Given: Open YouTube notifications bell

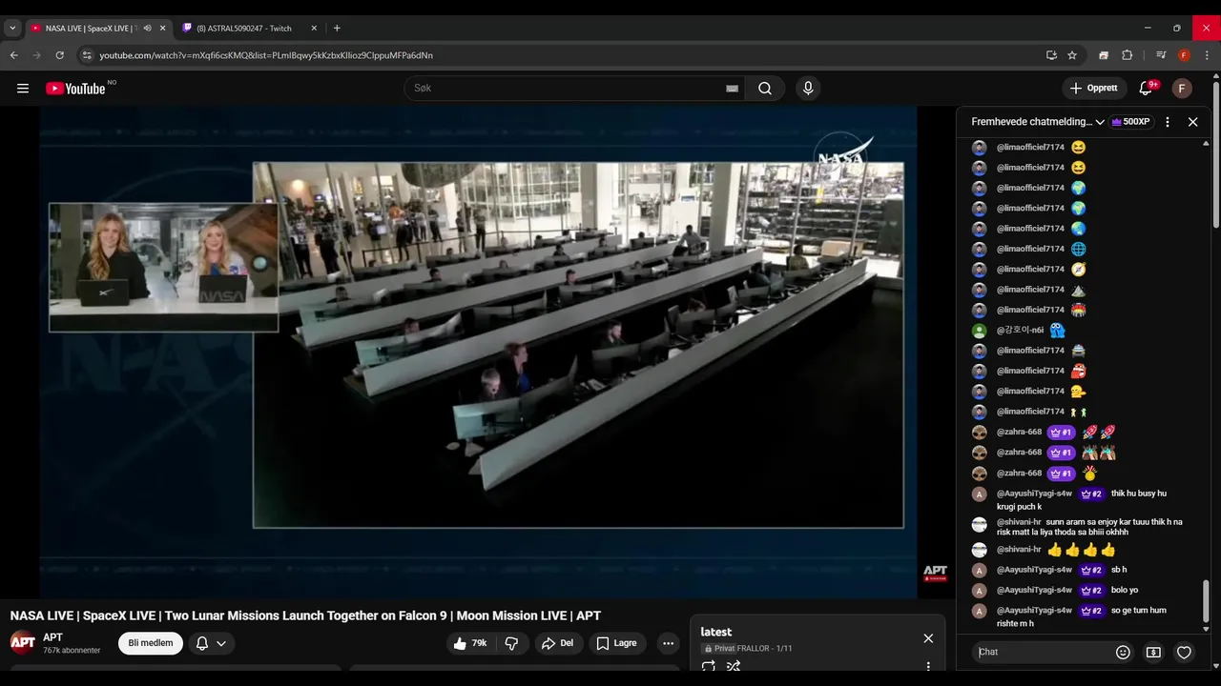Looking at the screenshot, I should click(1147, 89).
